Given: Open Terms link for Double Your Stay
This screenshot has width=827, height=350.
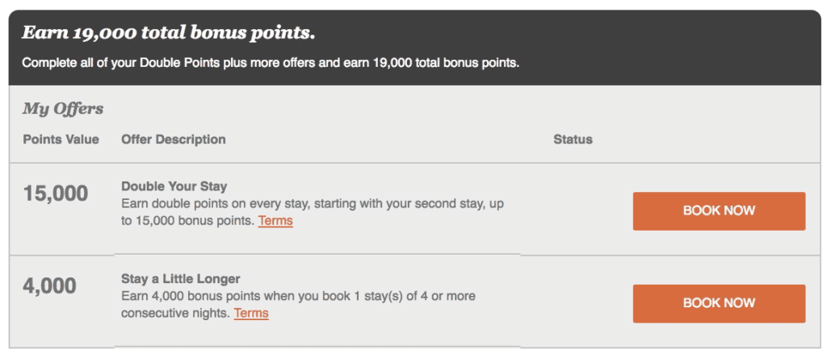Looking at the screenshot, I should 275,221.
